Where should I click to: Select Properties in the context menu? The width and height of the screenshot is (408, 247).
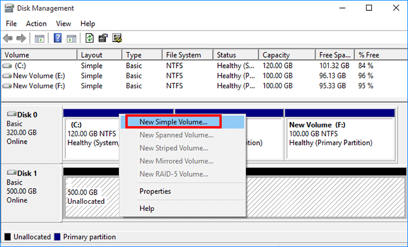[x=182, y=191]
